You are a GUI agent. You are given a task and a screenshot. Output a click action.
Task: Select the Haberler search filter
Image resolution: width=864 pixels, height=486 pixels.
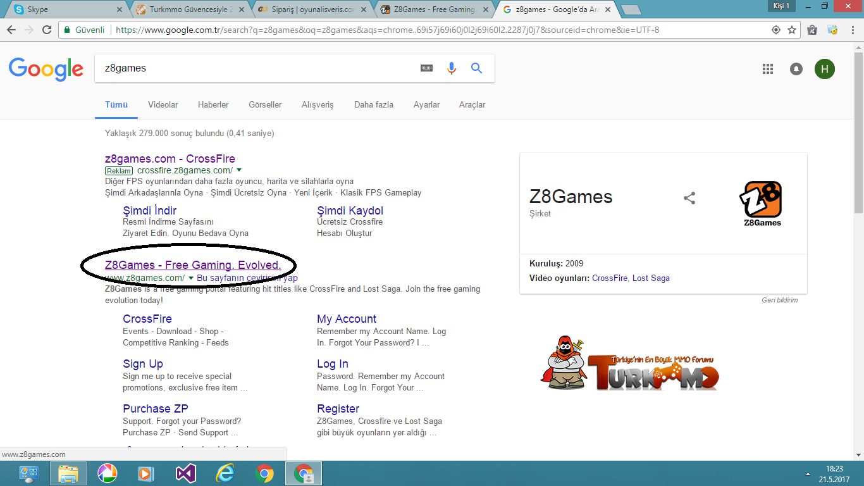(x=213, y=104)
